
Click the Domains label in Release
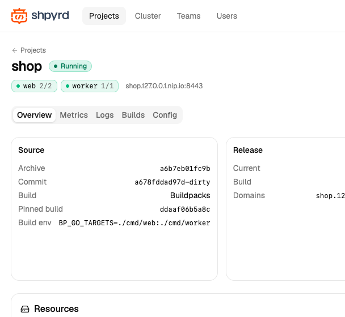[249, 195]
